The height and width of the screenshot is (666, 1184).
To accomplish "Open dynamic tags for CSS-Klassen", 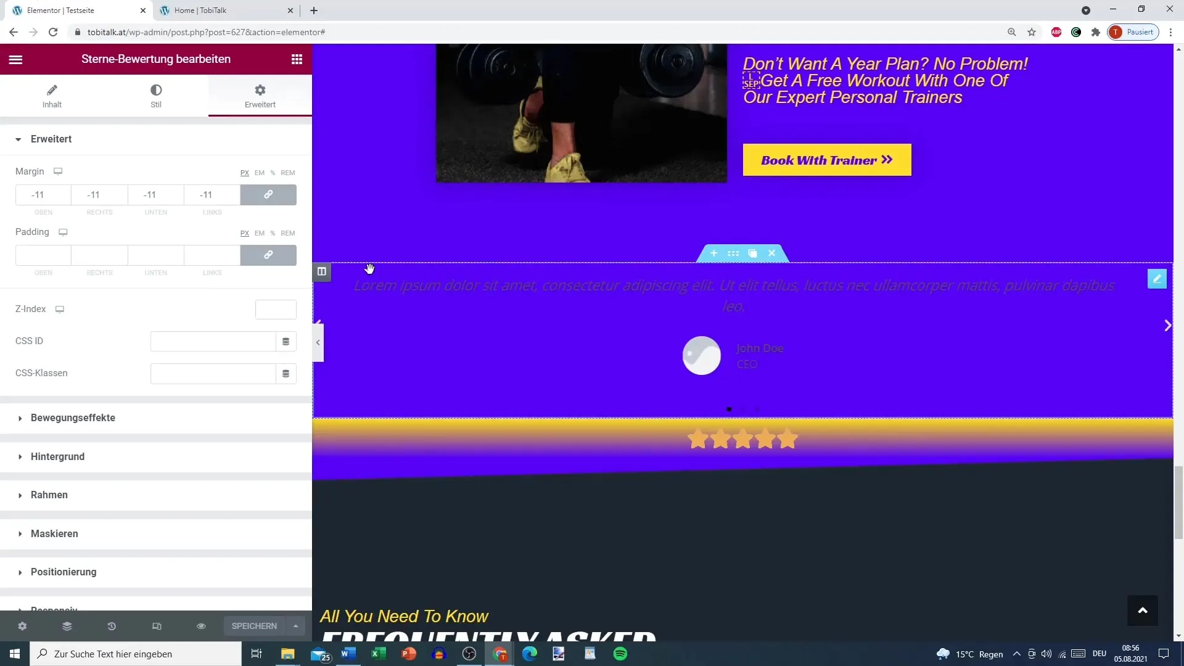I will (x=286, y=374).
